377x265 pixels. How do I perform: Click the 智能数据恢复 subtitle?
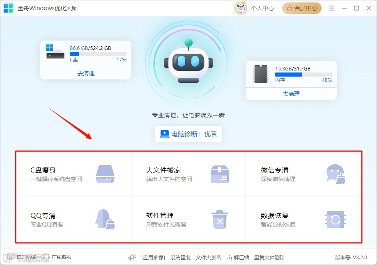278,225
